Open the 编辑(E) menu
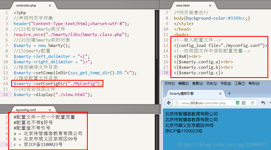 pos(183,83)
